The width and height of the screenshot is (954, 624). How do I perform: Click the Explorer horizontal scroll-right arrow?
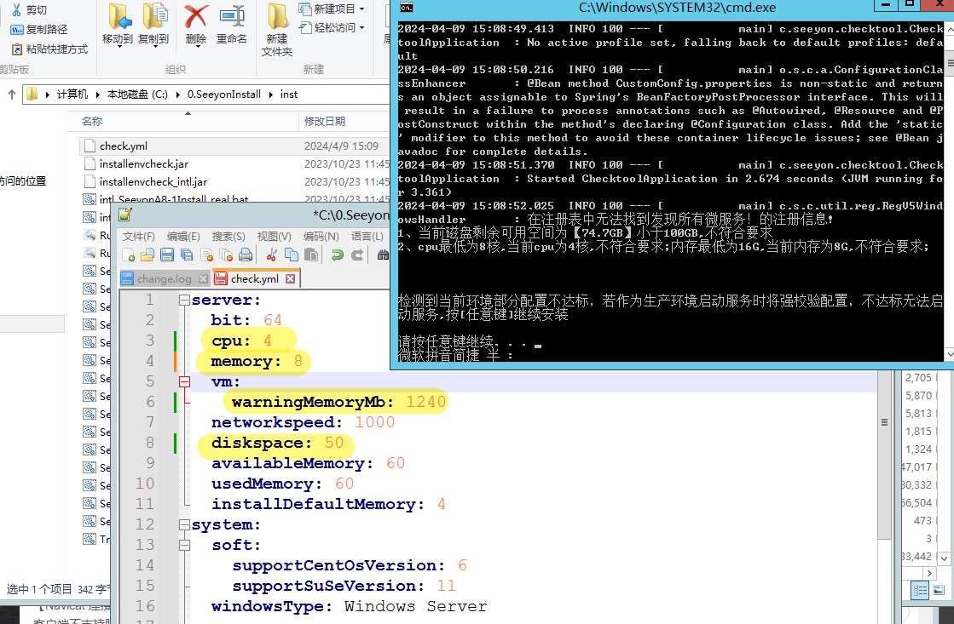[x=928, y=573]
